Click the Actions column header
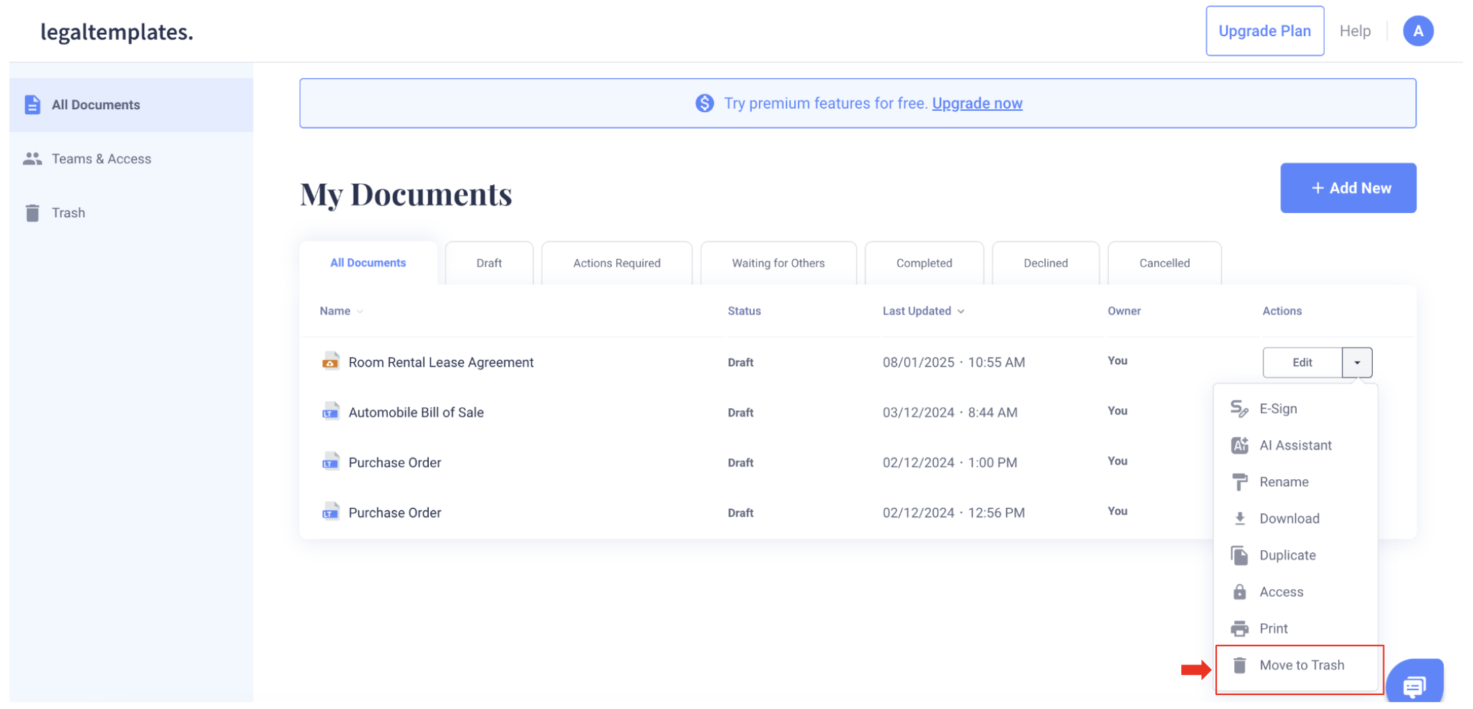The height and width of the screenshot is (709, 1473). pos(1282,311)
